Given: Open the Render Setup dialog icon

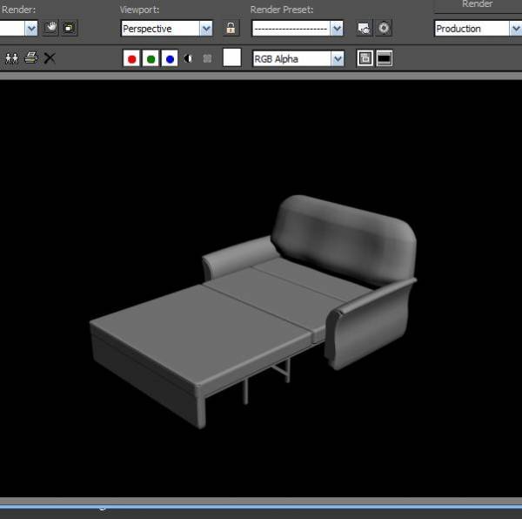Looking at the screenshot, I should pyautogui.click(x=364, y=28).
